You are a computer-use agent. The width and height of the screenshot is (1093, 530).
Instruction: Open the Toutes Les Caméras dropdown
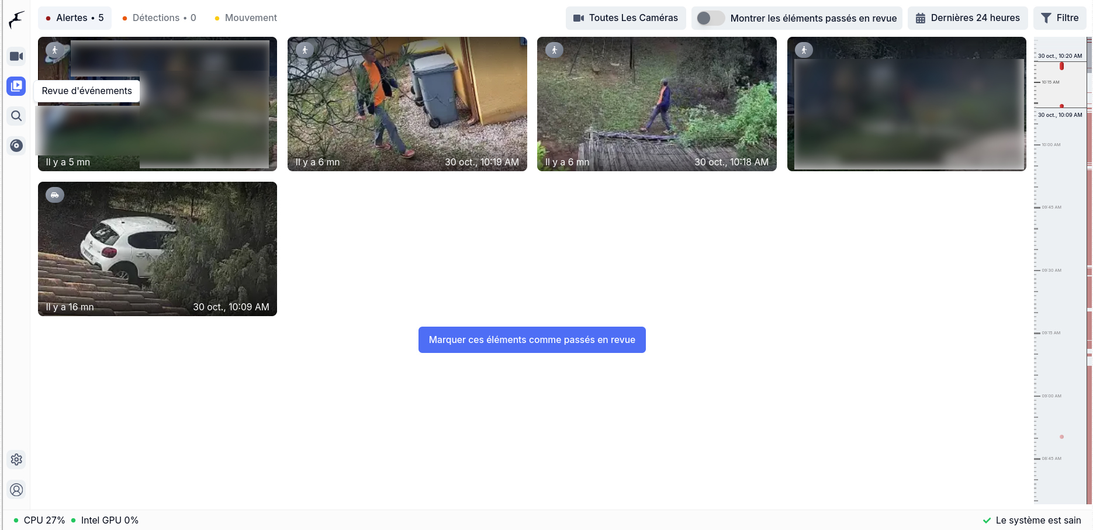coord(625,18)
